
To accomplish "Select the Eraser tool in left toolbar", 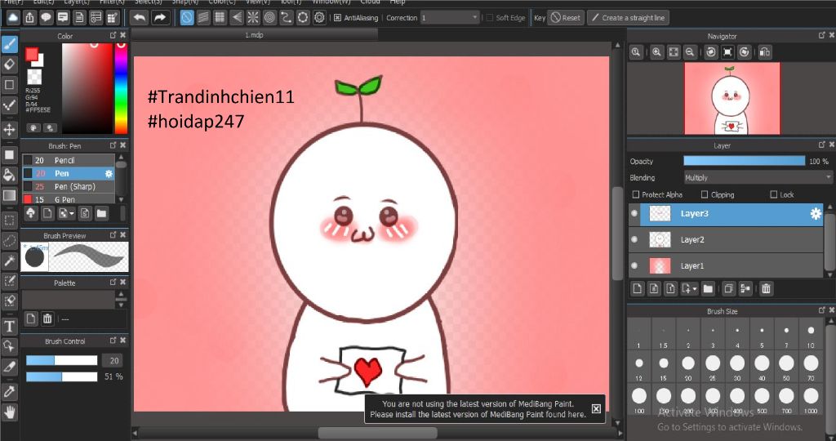I will (10, 65).
